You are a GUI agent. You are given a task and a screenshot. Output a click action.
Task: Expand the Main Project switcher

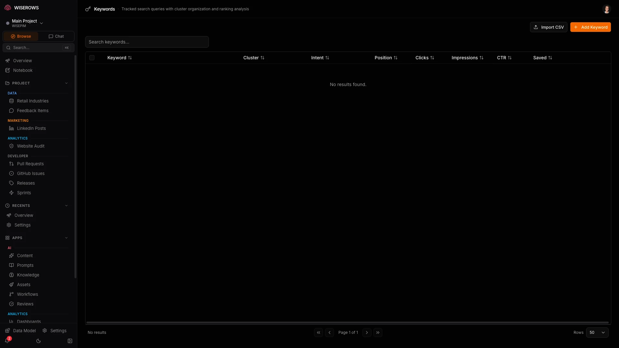(42, 23)
